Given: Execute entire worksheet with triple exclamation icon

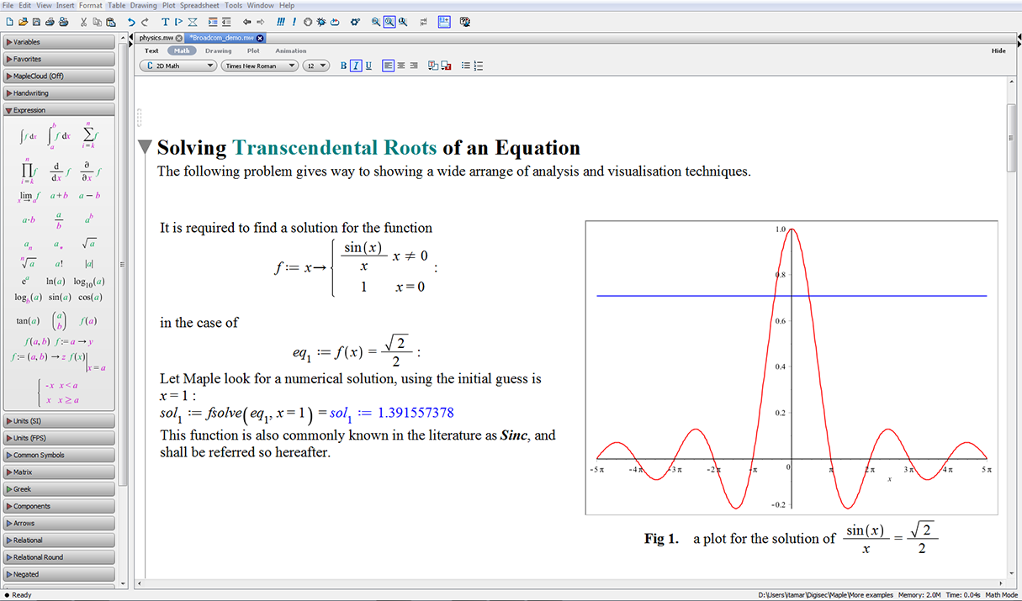Looking at the screenshot, I should (281, 21).
